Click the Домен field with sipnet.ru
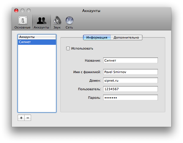The height and width of the screenshot is (143, 183). pyautogui.click(x=130, y=80)
